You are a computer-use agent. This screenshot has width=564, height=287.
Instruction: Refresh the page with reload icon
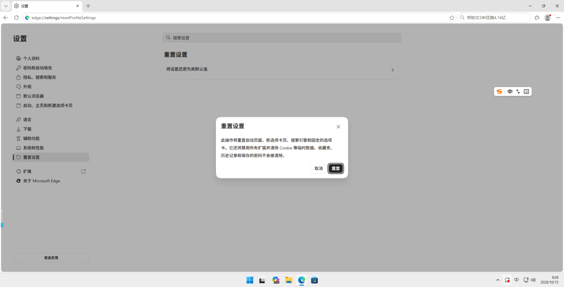coord(16,17)
